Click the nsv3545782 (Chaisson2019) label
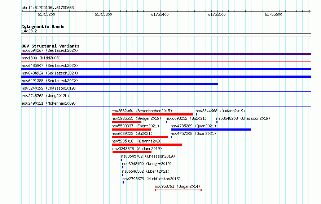321x204 pixels. pyautogui.click(x=148, y=156)
